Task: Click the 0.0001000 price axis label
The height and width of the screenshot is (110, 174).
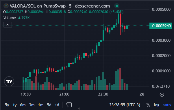Action: [x=161, y=71]
